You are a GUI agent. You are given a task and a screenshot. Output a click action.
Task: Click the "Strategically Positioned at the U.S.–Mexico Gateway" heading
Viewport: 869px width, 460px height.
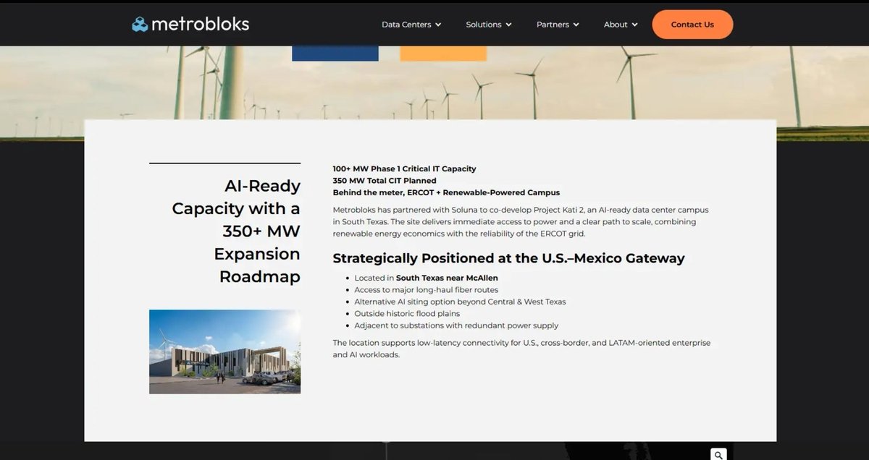[508, 258]
